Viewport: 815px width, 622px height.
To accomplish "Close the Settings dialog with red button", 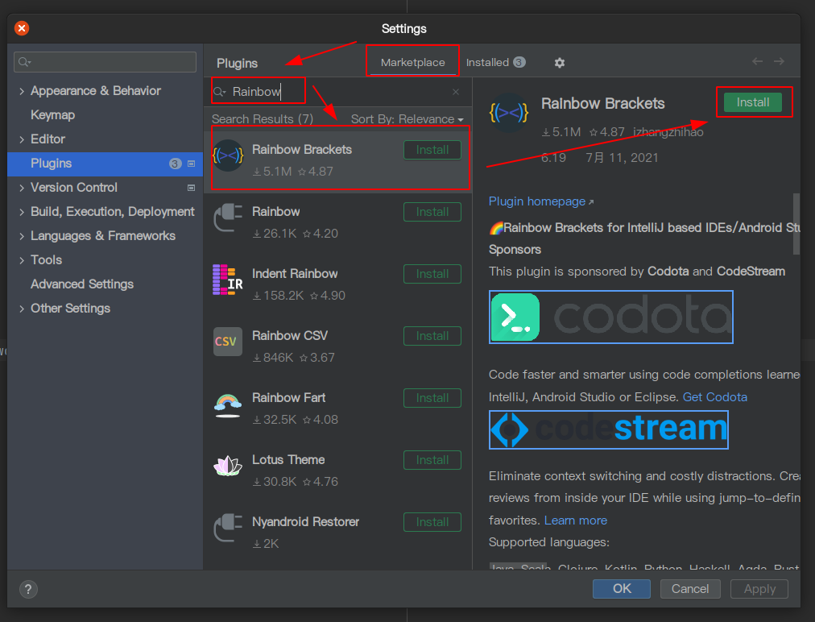I will 22,28.
